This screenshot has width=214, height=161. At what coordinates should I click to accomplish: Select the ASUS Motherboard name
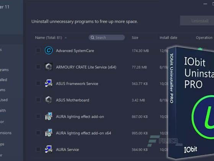pyautogui.click(x=73, y=100)
